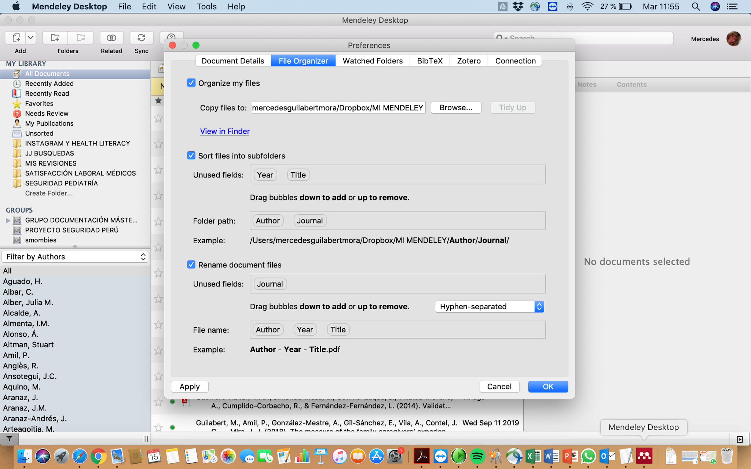The width and height of the screenshot is (751, 469).
Task: Expand GRUPO DOCUMENTACIÓN MÁSTER group
Action: (x=8, y=220)
